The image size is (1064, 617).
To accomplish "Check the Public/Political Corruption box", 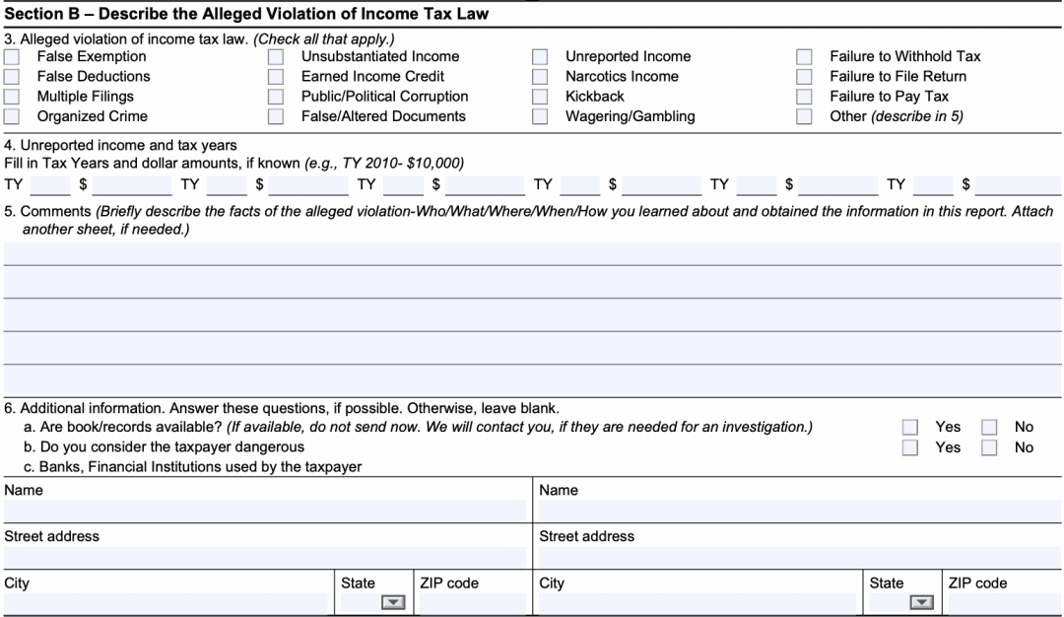I will coord(276,98).
